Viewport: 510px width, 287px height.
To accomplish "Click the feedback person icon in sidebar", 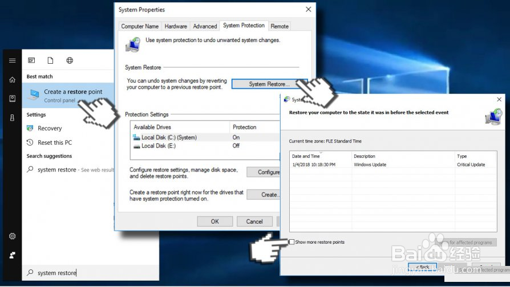I will [13, 255].
